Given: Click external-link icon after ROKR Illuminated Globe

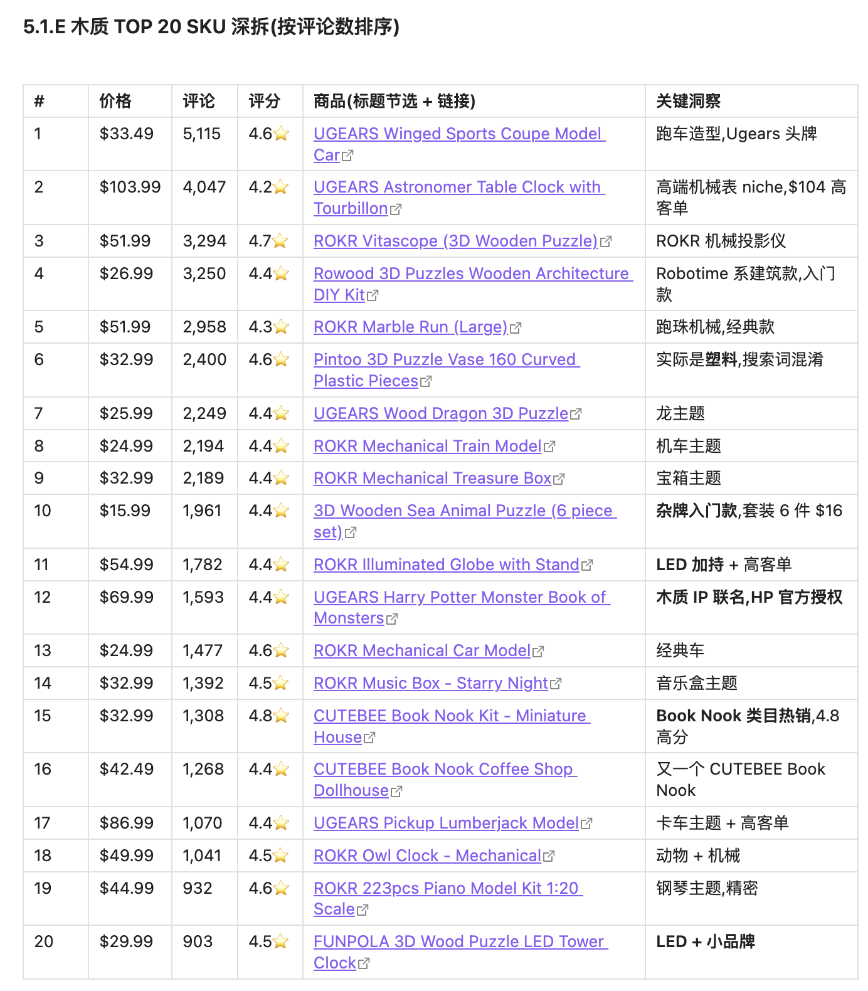Looking at the screenshot, I should [587, 565].
